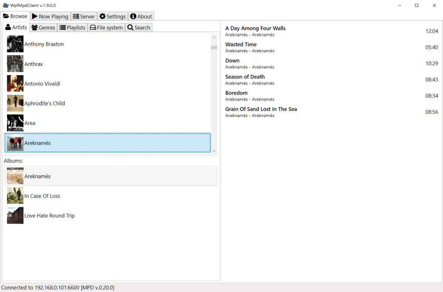Open the Settings tab

tap(112, 16)
